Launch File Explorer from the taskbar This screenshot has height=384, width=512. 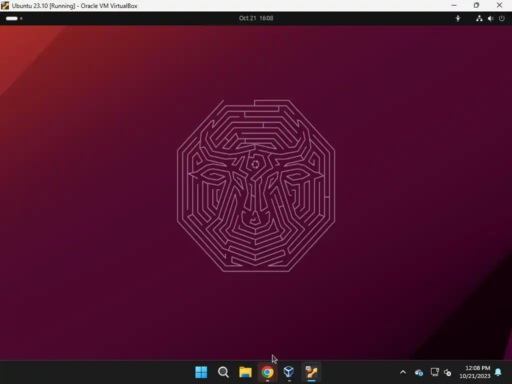pos(245,372)
